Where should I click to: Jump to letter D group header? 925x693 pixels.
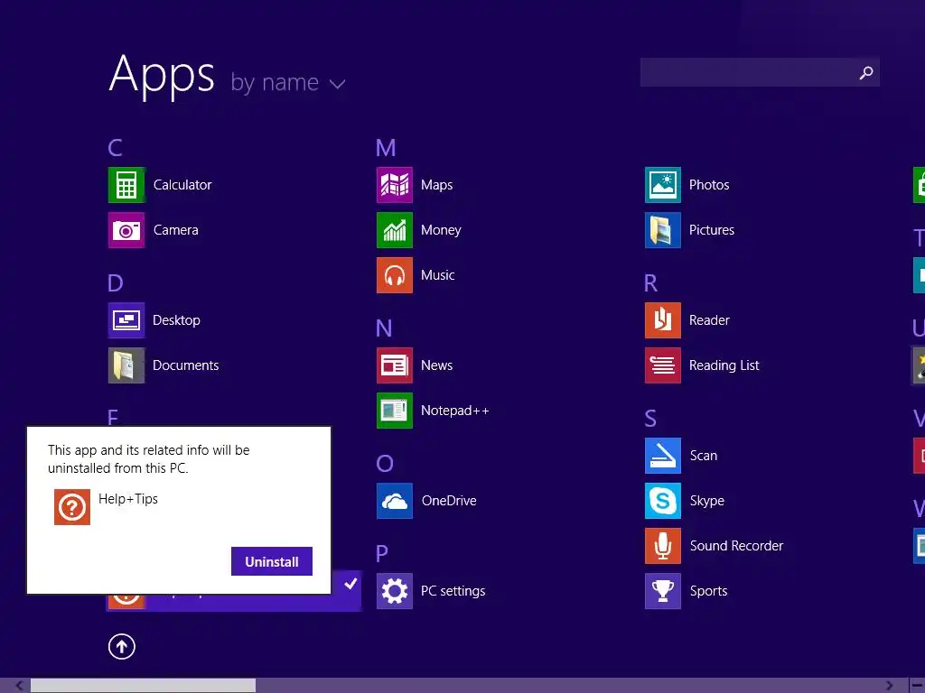click(115, 282)
